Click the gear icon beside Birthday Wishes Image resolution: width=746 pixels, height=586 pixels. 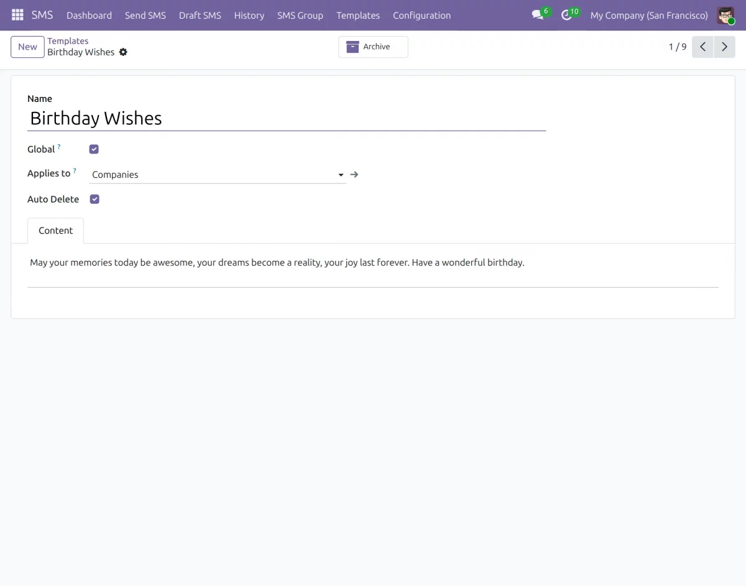[x=123, y=52]
